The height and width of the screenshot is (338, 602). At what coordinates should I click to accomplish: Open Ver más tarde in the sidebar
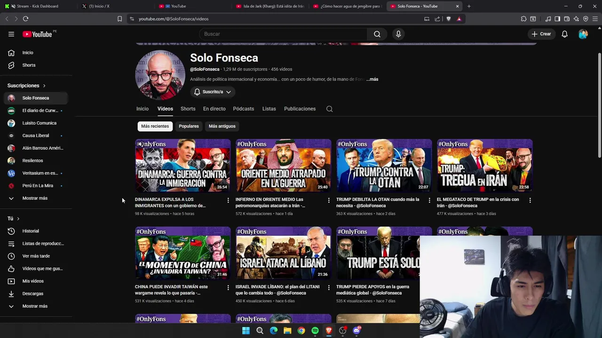tap(35, 256)
